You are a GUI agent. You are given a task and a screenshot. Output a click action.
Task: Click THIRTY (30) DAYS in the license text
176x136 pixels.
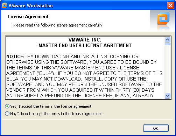[135, 90]
